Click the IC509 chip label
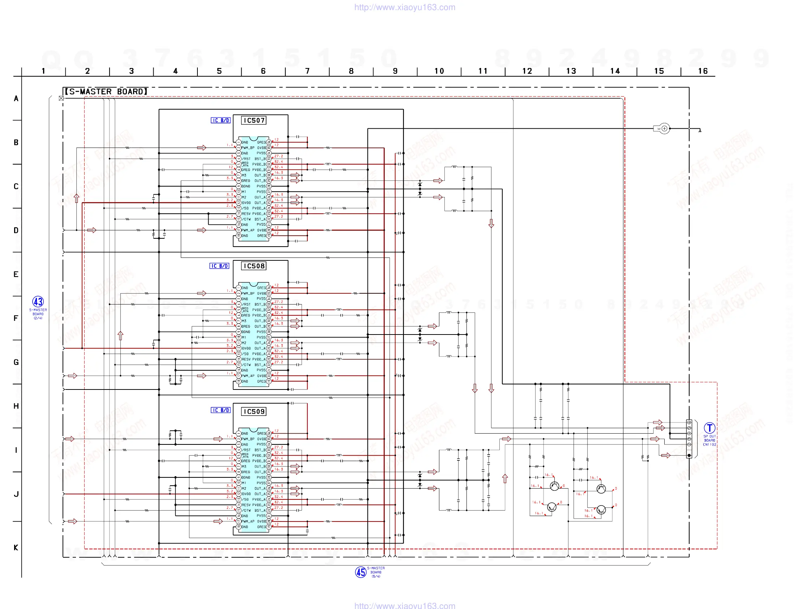Image resolution: width=810 pixels, height=609 pixels. coord(254,411)
